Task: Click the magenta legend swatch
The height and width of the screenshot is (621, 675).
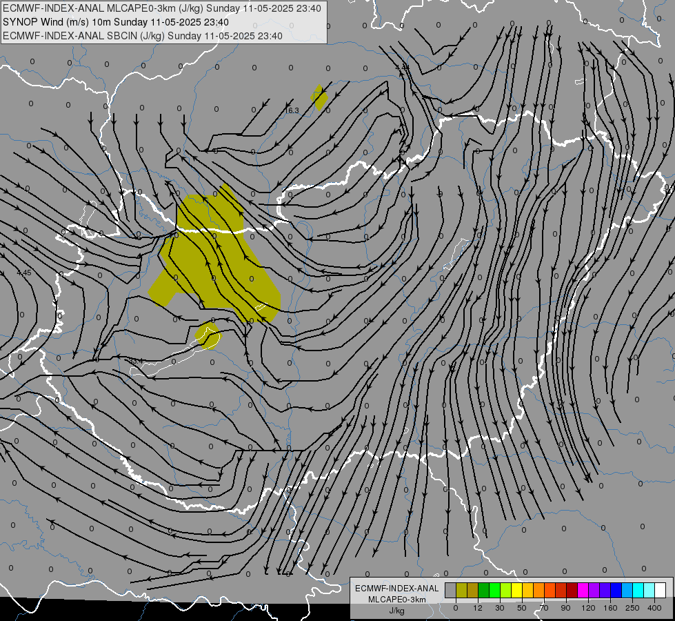Action: (x=583, y=590)
